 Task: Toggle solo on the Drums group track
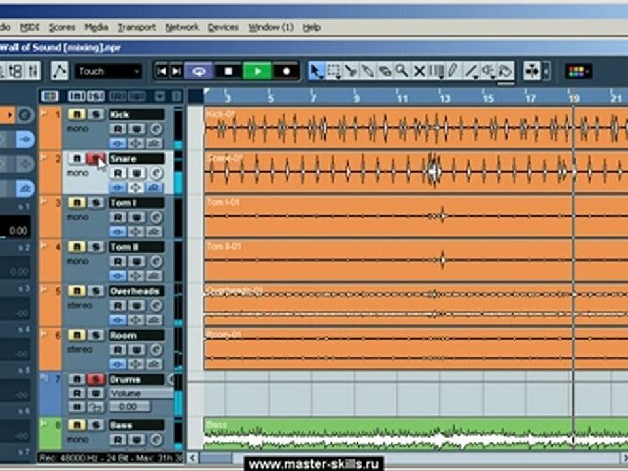(96, 379)
